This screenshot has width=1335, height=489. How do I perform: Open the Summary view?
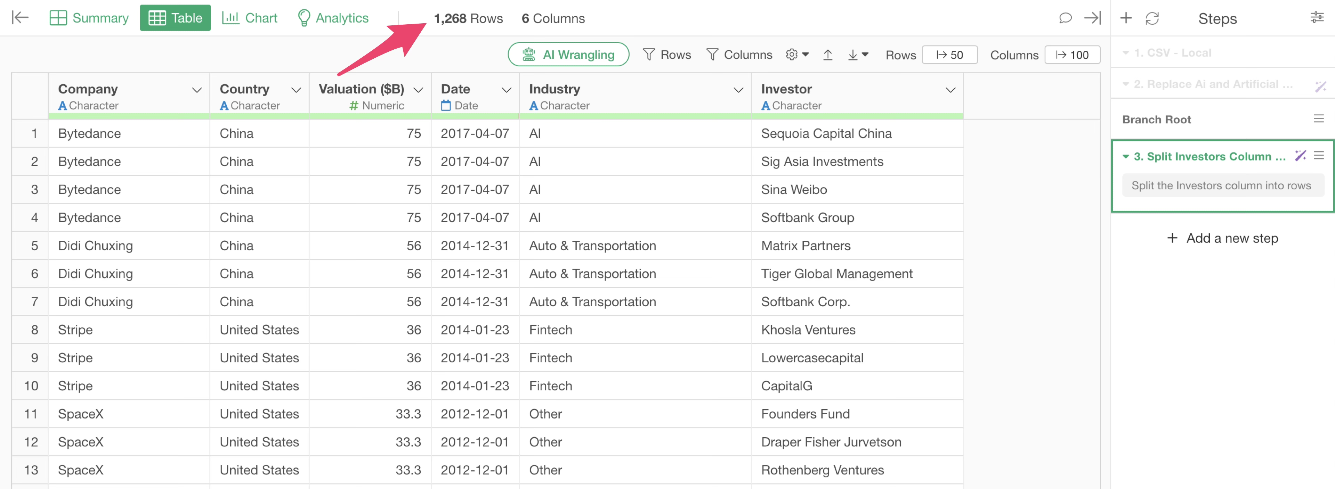(x=89, y=18)
